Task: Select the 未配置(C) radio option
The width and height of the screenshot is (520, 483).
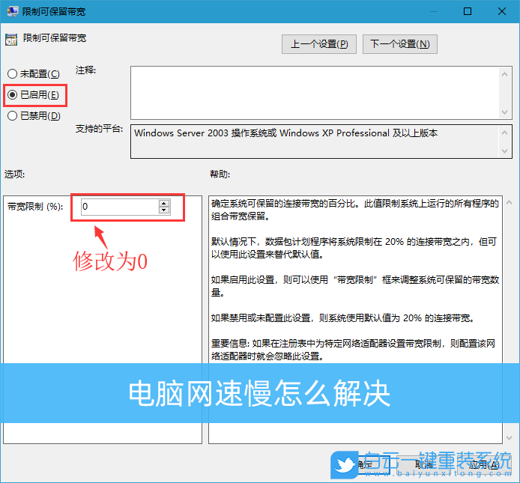Action: (x=33, y=73)
